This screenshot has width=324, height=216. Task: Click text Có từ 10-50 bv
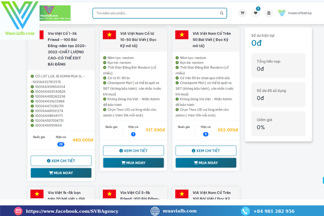click(119, 78)
